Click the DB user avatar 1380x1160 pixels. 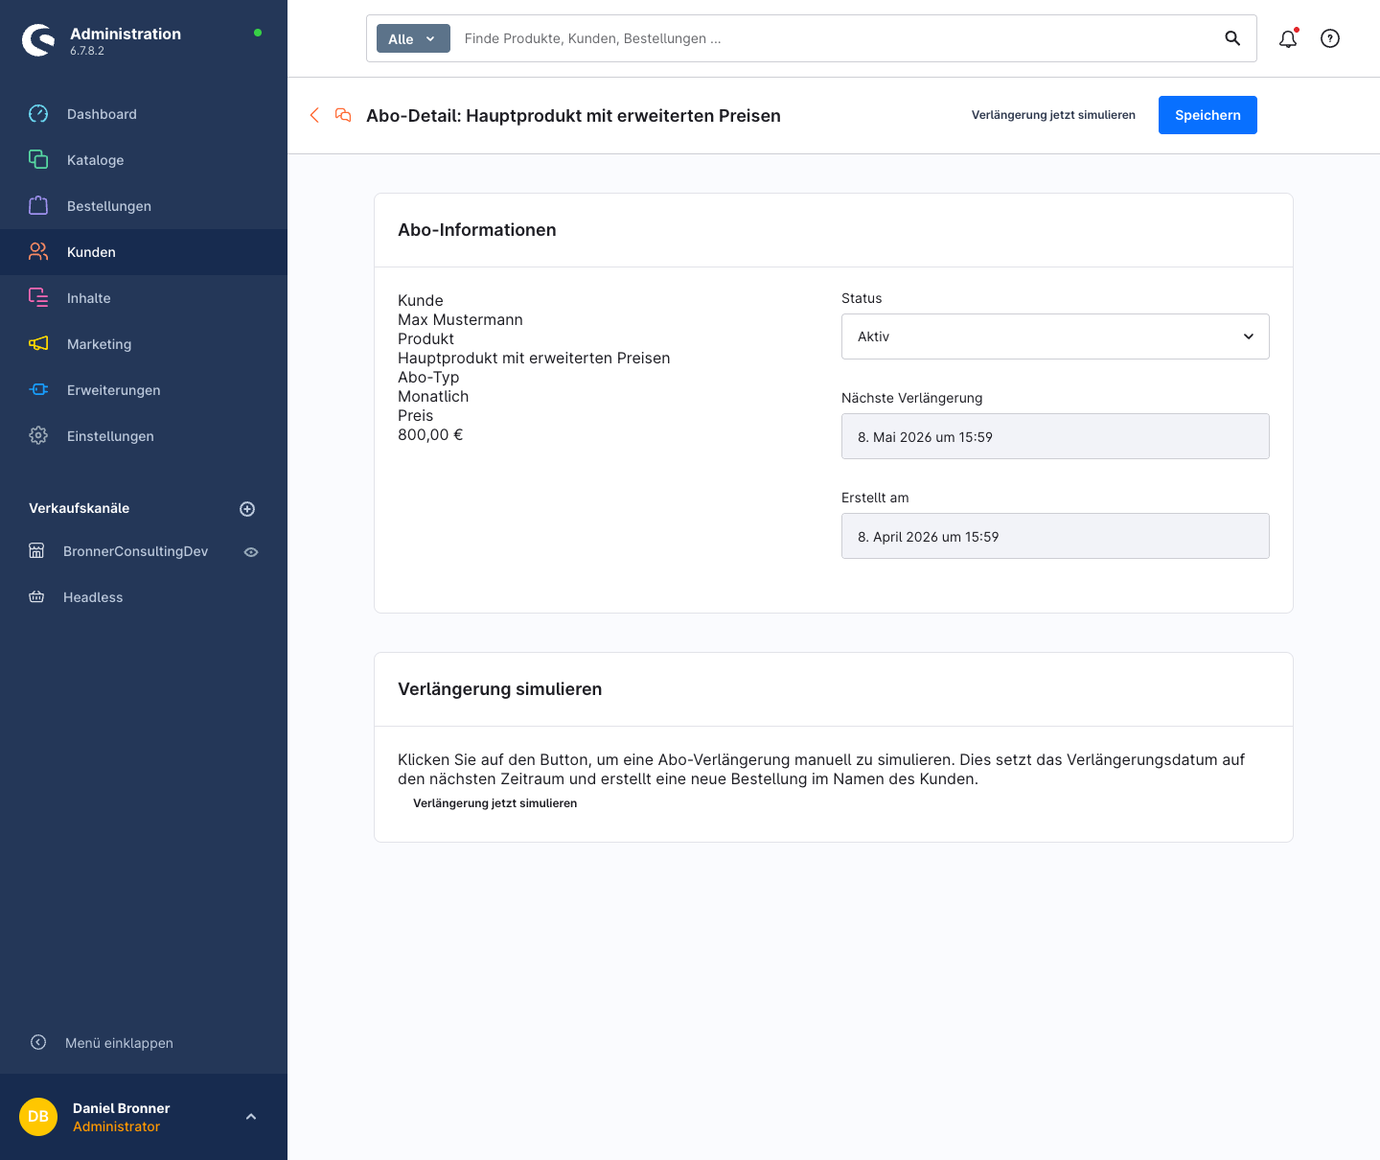click(x=38, y=1117)
